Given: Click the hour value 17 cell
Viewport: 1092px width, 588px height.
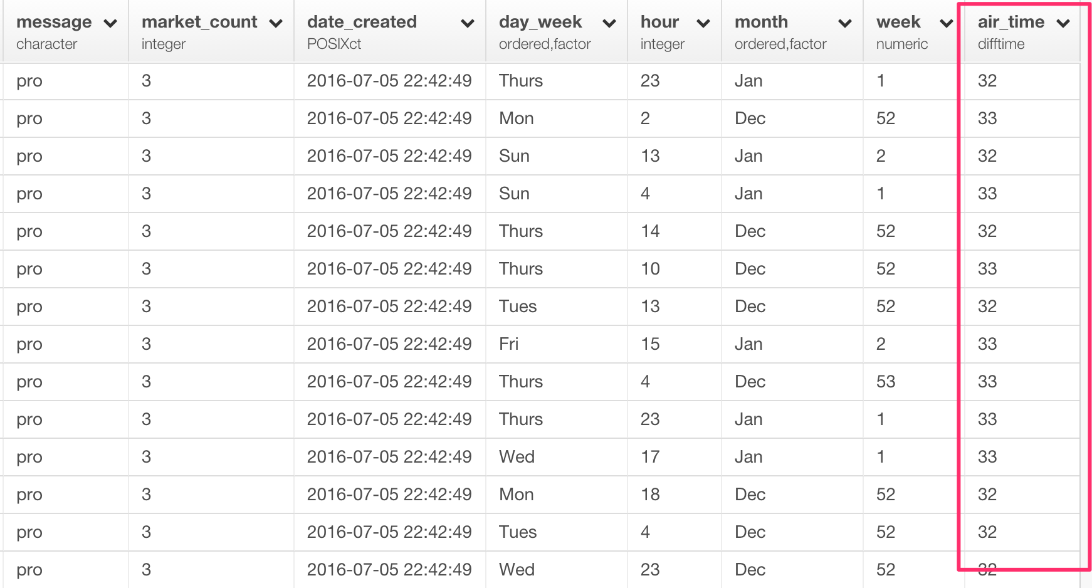Looking at the screenshot, I should [x=650, y=457].
